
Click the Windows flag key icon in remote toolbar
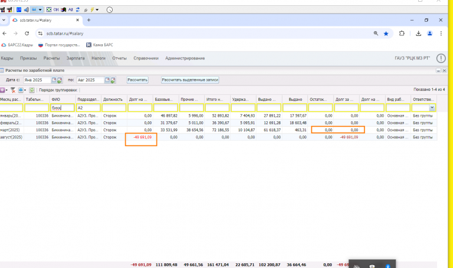pyautogui.click(x=63, y=10)
